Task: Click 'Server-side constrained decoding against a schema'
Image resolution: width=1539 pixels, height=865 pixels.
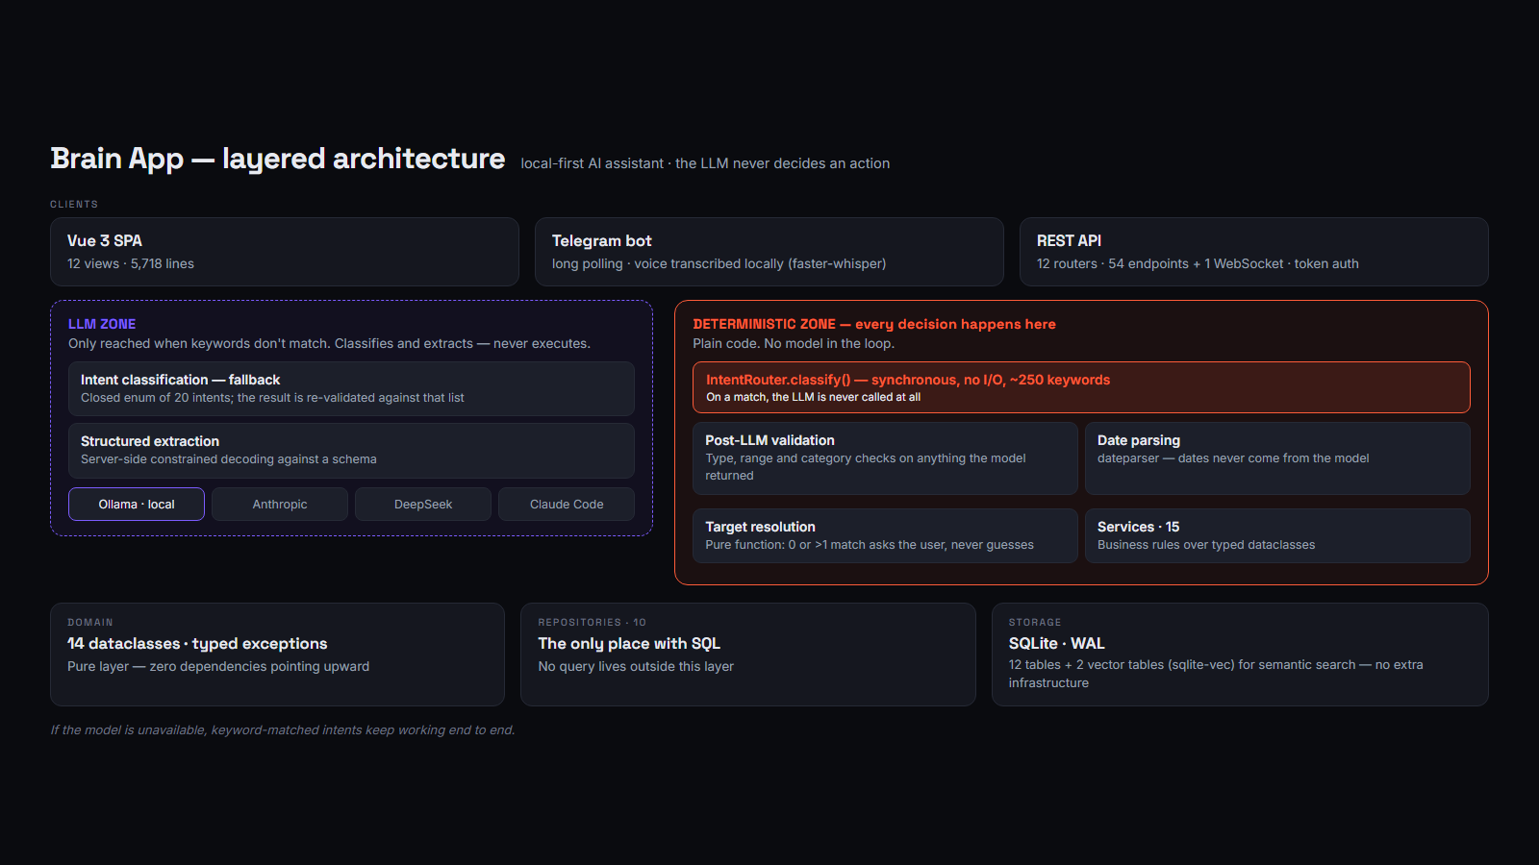Action: 229,459
